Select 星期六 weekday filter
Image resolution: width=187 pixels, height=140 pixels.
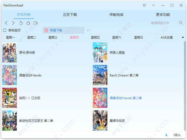tap(117, 37)
